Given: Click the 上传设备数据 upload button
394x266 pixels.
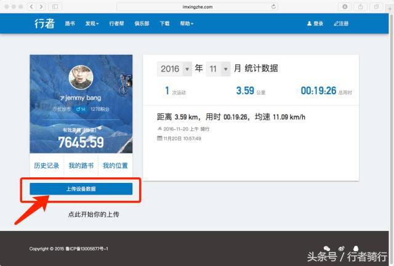Looking at the screenshot, I should coord(81,189).
